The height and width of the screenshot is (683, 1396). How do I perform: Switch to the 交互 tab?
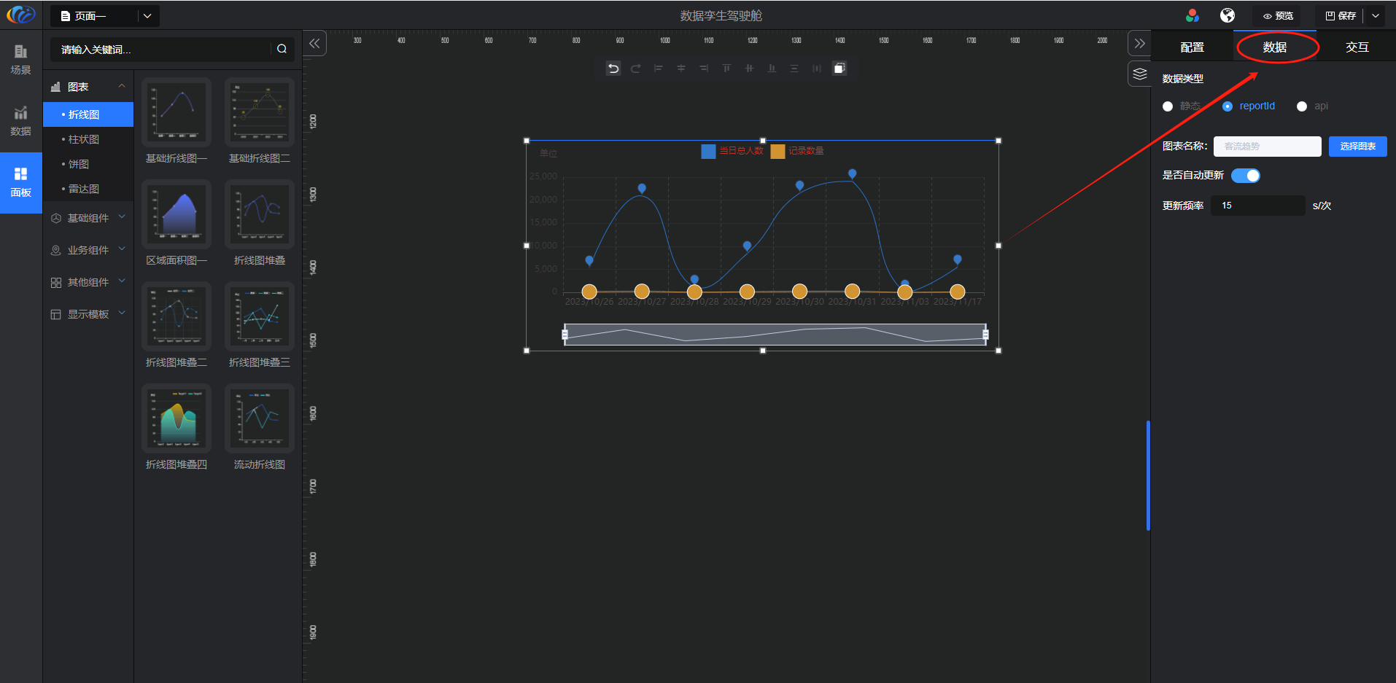pos(1357,47)
